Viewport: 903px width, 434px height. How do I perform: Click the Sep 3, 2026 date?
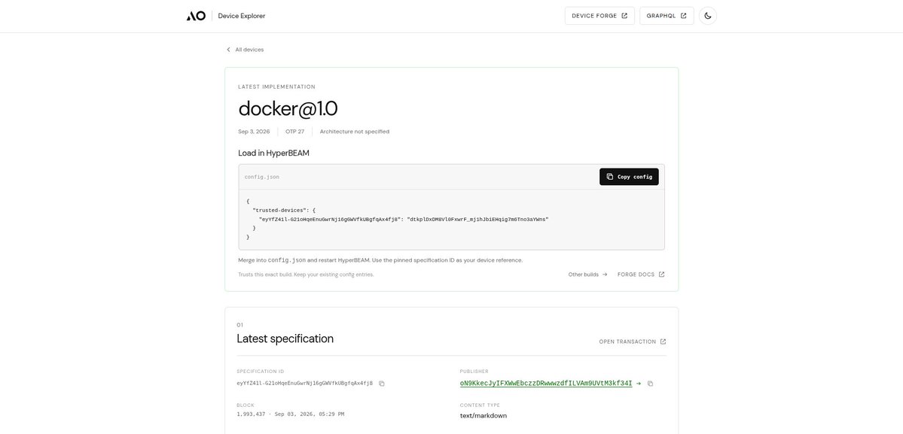pos(254,132)
